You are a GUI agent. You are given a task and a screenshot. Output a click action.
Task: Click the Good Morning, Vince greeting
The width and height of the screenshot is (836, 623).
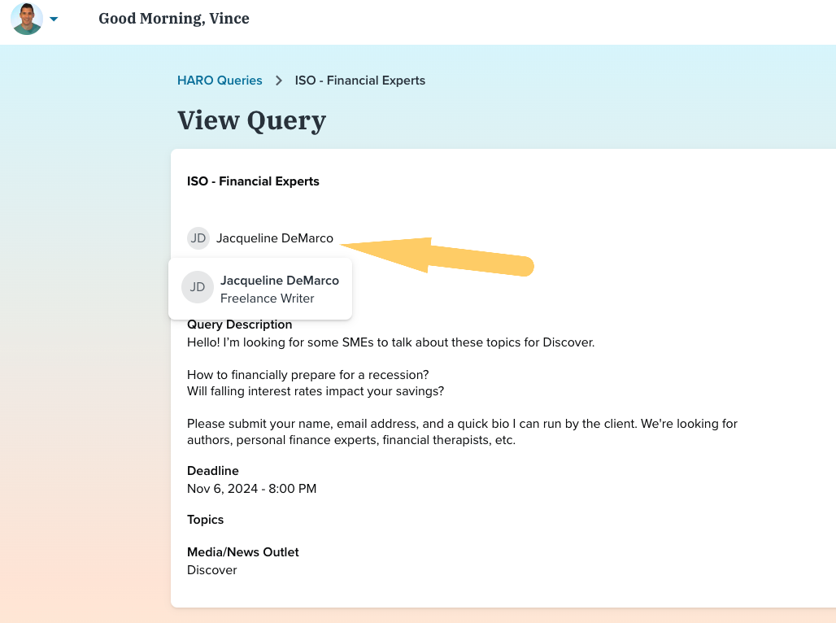pyautogui.click(x=173, y=19)
